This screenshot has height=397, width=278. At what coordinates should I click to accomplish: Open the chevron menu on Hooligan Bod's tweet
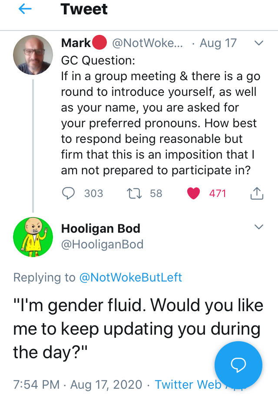[x=258, y=227]
